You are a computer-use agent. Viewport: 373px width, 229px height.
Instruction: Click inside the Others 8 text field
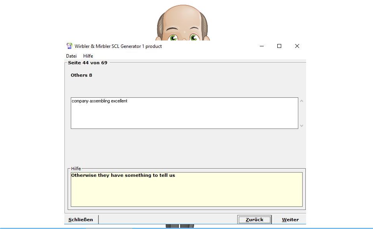(x=184, y=113)
